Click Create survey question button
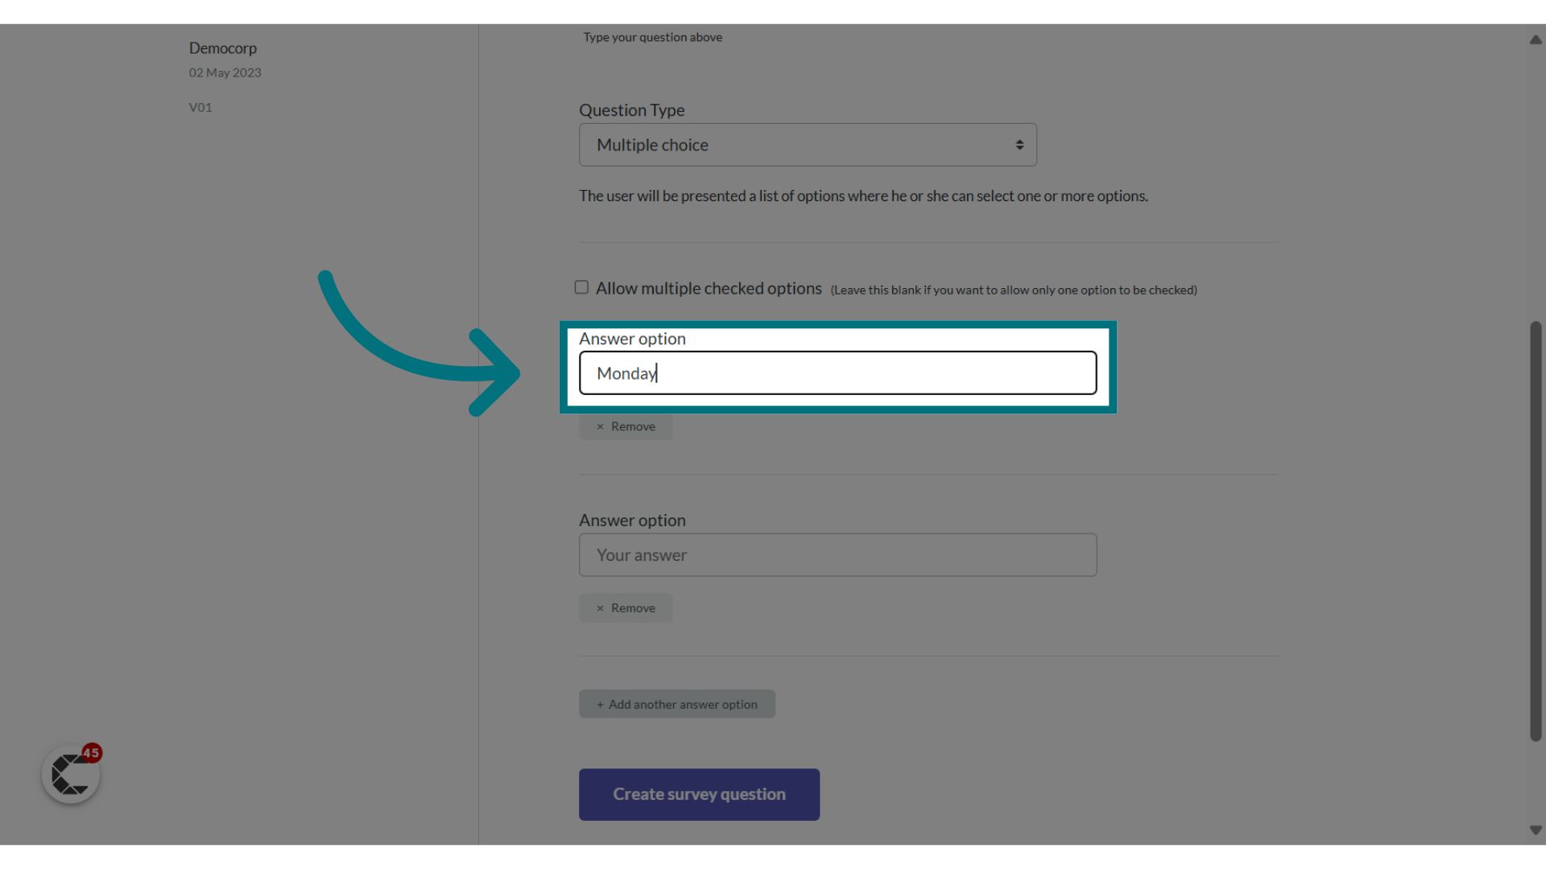Screen dimensions: 1546x869 click(699, 793)
